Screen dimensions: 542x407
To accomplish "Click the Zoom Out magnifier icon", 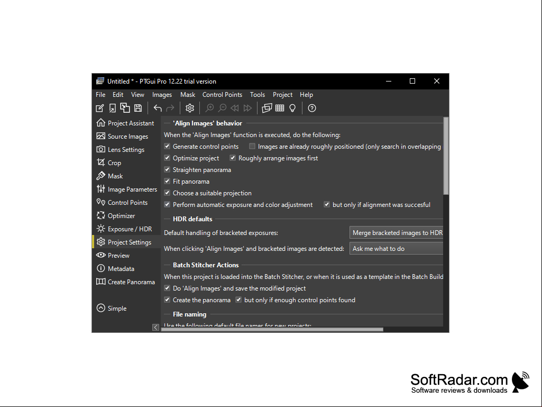I will 222,108.
